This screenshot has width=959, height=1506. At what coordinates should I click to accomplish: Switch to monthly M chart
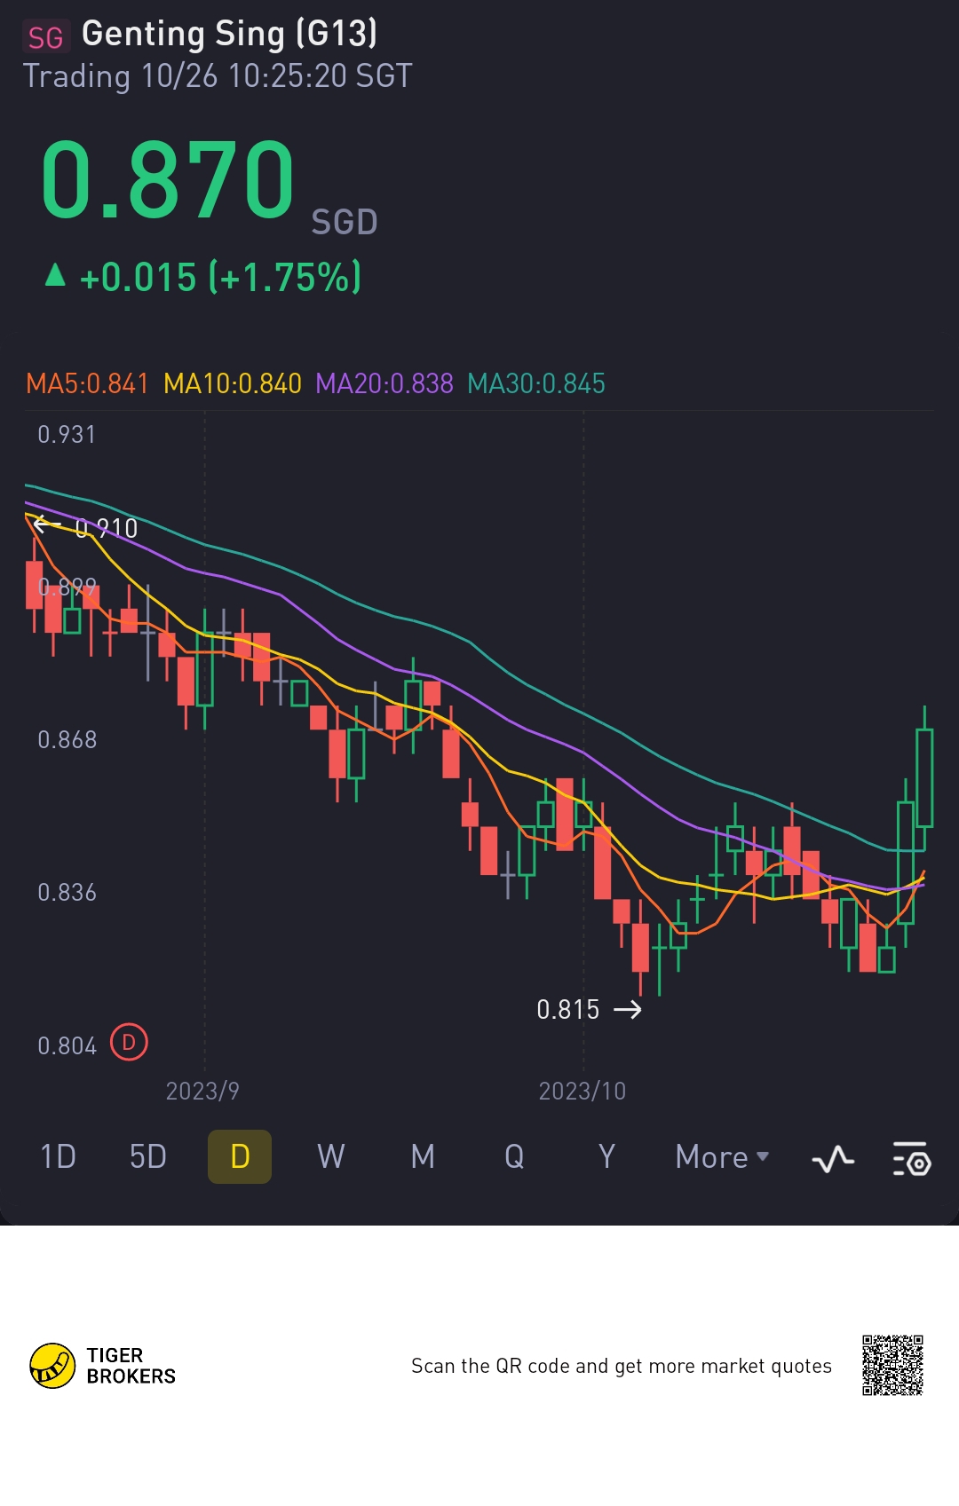click(x=423, y=1156)
